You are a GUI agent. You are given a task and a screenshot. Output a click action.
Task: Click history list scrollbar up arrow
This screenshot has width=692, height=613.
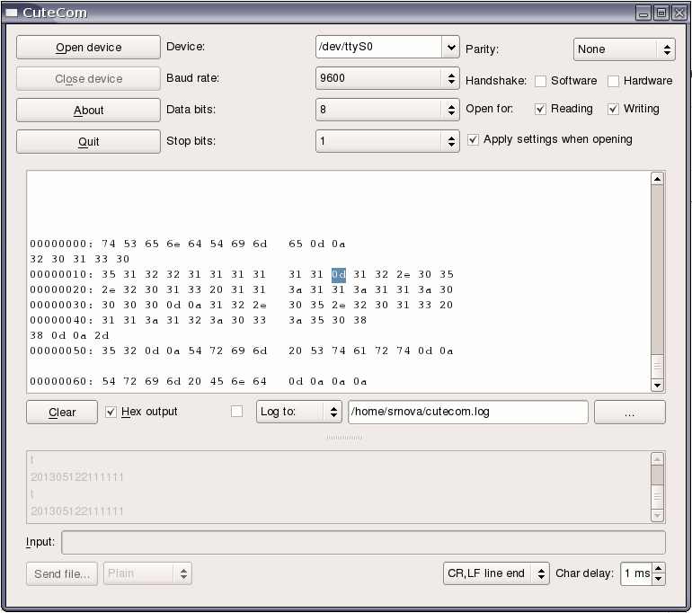point(657,459)
